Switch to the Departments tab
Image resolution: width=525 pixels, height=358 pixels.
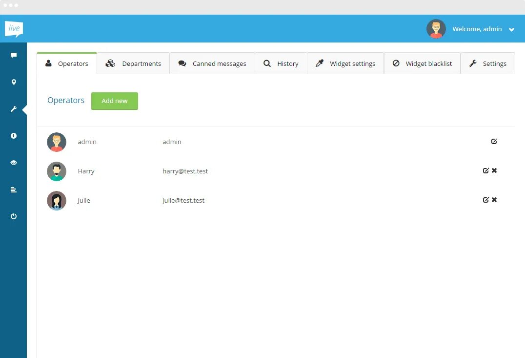pos(133,63)
